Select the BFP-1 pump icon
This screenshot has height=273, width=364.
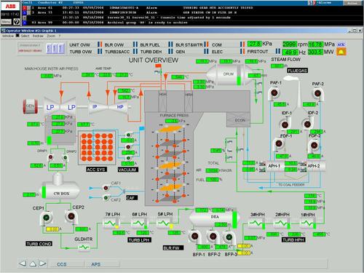point(195,236)
